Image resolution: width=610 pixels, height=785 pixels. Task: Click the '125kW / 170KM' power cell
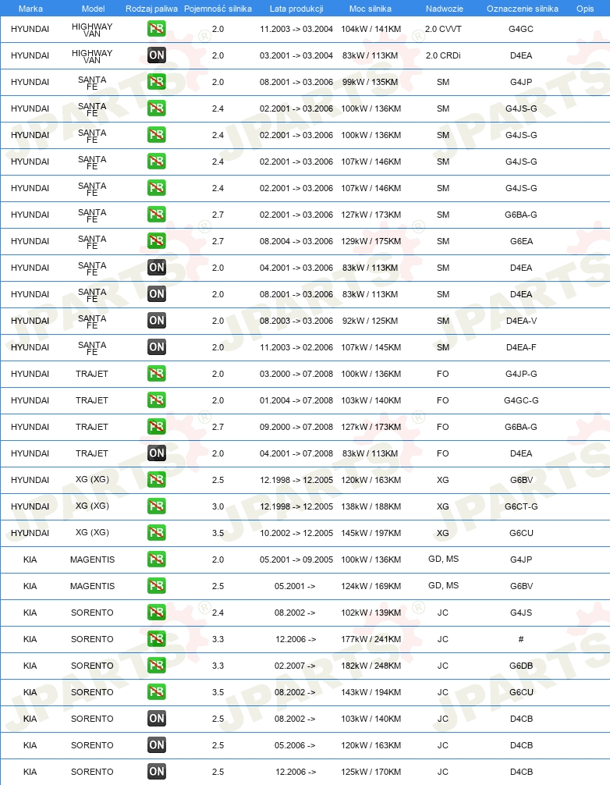coord(371,772)
